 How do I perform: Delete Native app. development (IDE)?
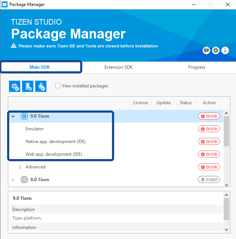209,142
